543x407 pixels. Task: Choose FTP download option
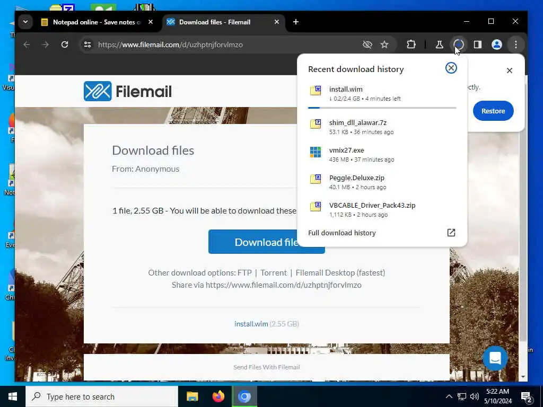coord(244,273)
